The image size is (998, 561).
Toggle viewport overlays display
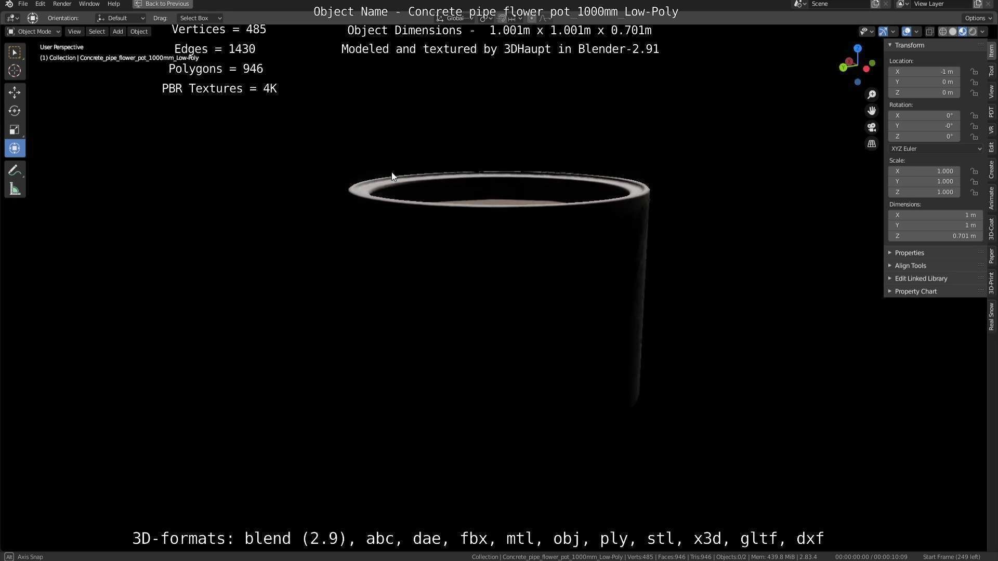(x=906, y=32)
